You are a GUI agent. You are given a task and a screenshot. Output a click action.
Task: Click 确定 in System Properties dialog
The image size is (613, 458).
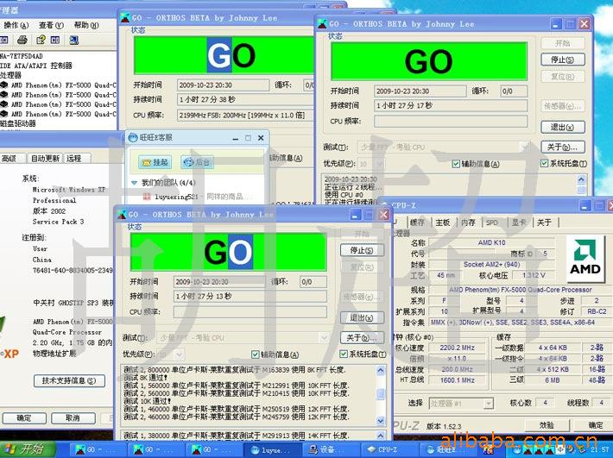tap(24, 418)
